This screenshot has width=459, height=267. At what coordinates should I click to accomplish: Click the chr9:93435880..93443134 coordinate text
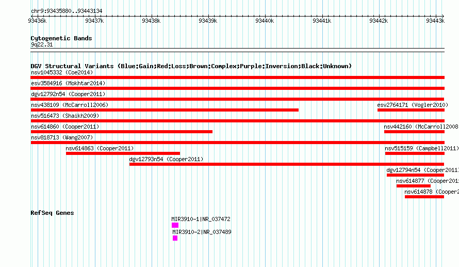67,11
